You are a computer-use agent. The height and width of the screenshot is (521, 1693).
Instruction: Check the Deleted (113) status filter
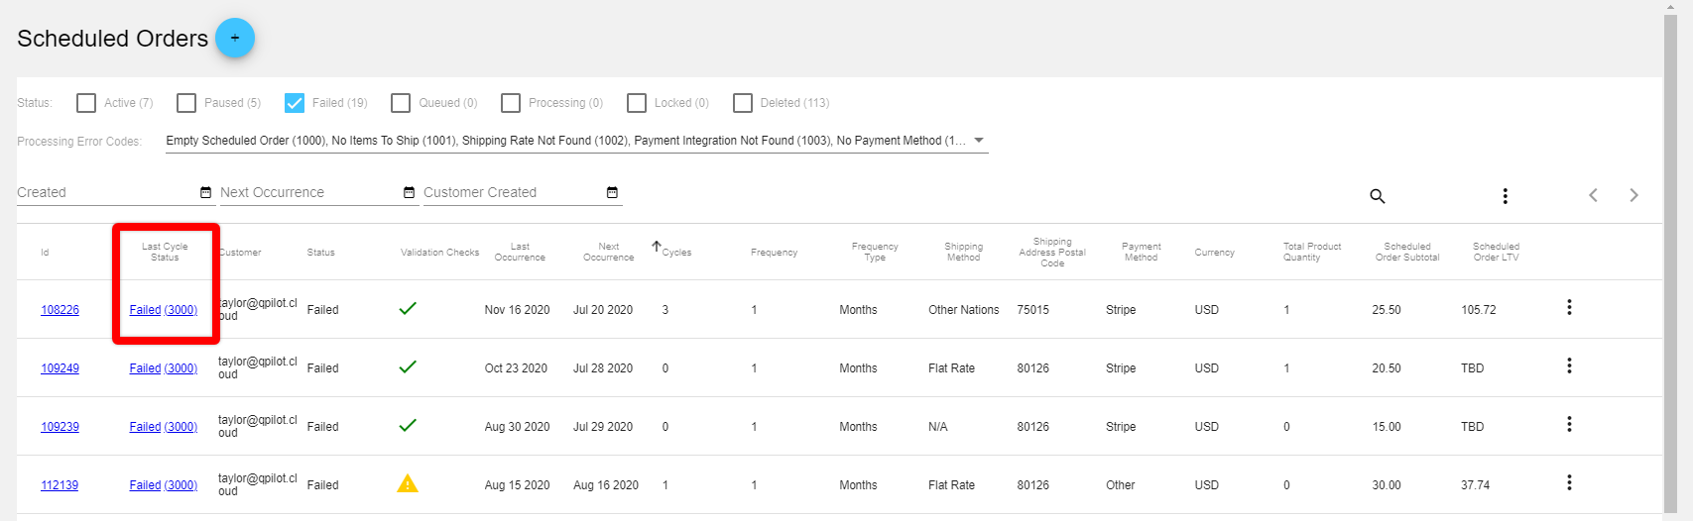(x=743, y=103)
